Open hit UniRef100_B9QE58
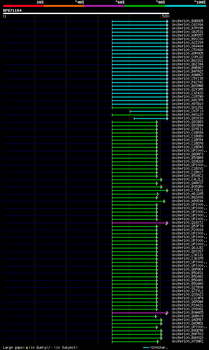Screen dimensions: 209x350 (187, 331)
